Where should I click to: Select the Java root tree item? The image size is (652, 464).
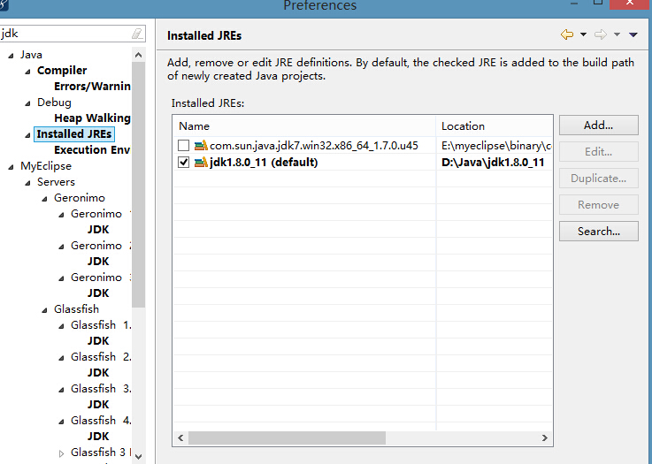point(31,55)
